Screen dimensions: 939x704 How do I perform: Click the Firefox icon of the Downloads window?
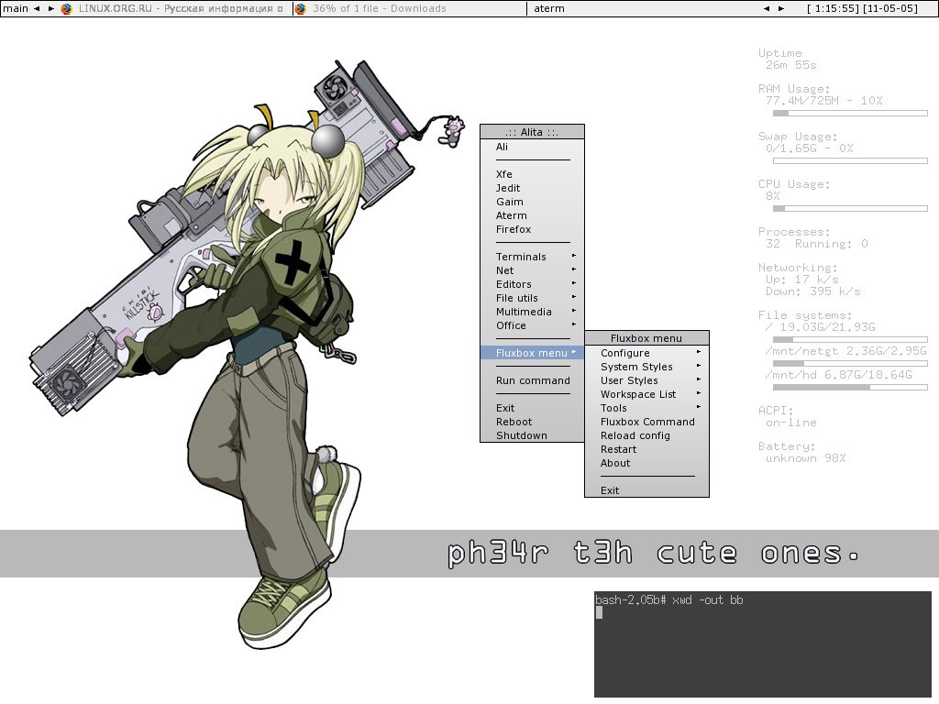[301, 8]
